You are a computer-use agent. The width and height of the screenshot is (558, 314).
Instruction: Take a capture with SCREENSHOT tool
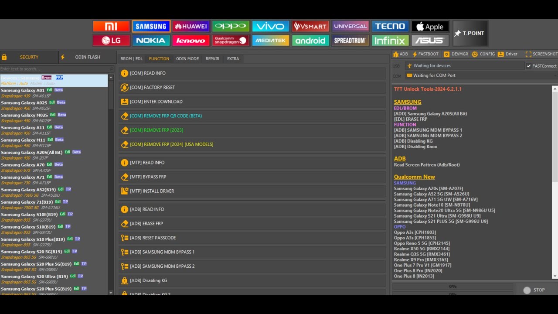[x=541, y=54]
